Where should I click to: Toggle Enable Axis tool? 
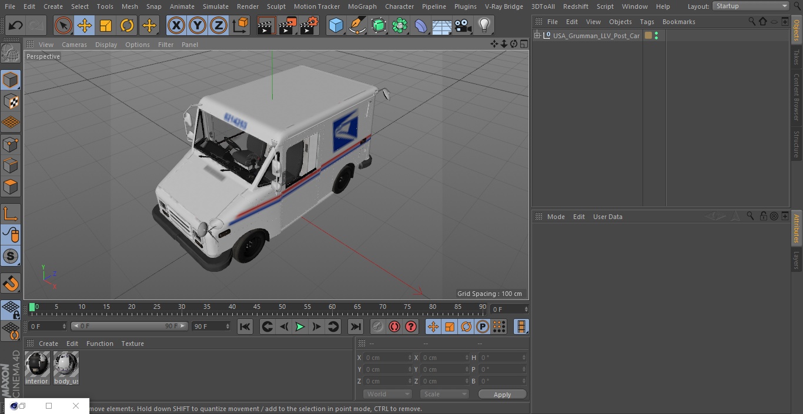click(x=11, y=214)
